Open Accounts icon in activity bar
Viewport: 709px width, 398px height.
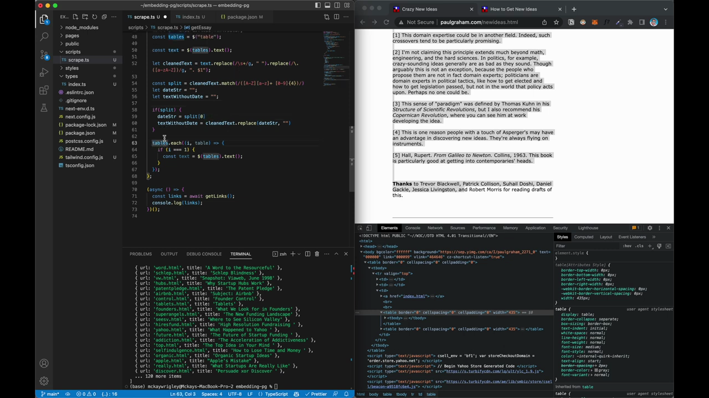(x=44, y=363)
